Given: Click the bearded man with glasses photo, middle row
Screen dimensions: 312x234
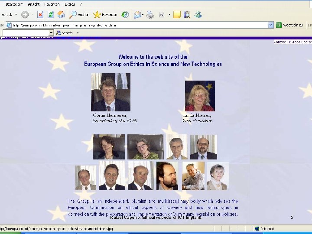Looking at the screenshot, I should (204, 147).
